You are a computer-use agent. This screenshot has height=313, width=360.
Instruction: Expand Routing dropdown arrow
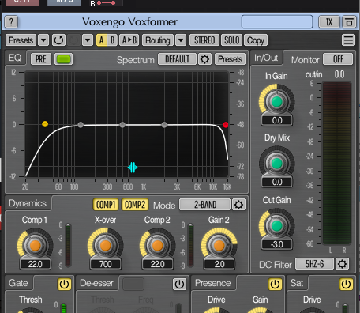coord(181,40)
